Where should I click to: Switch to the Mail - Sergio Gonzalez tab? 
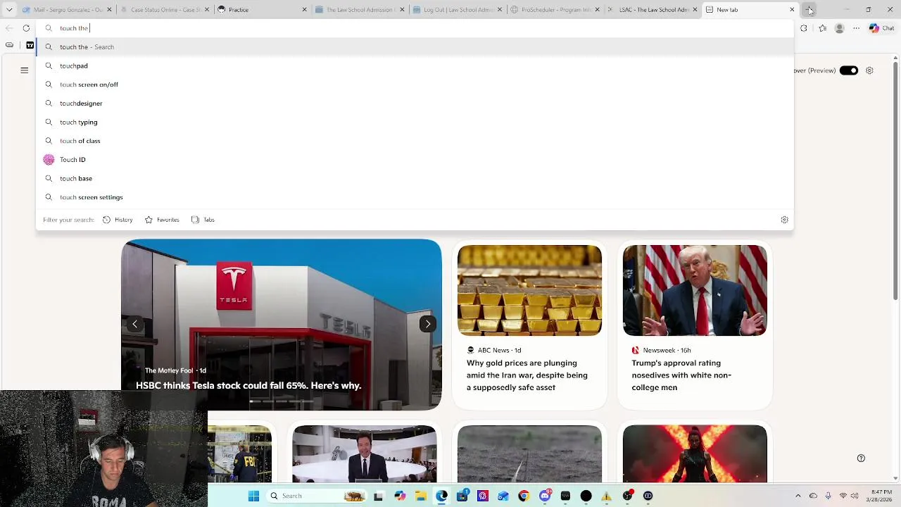(x=67, y=10)
